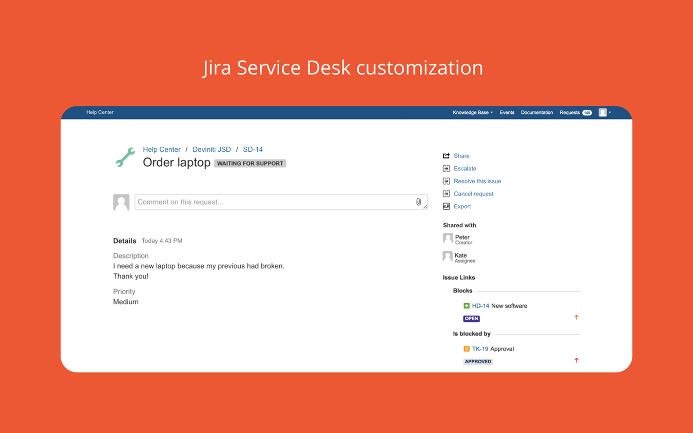Open Requests in top navigation
The image size is (693, 433).
click(x=569, y=112)
